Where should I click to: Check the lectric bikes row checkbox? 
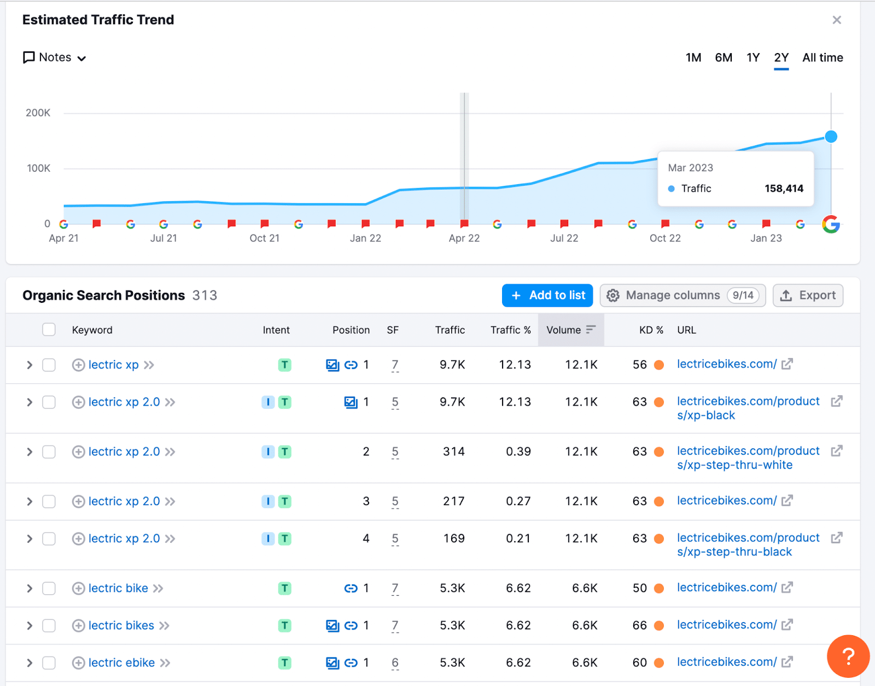pyautogui.click(x=49, y=625)
